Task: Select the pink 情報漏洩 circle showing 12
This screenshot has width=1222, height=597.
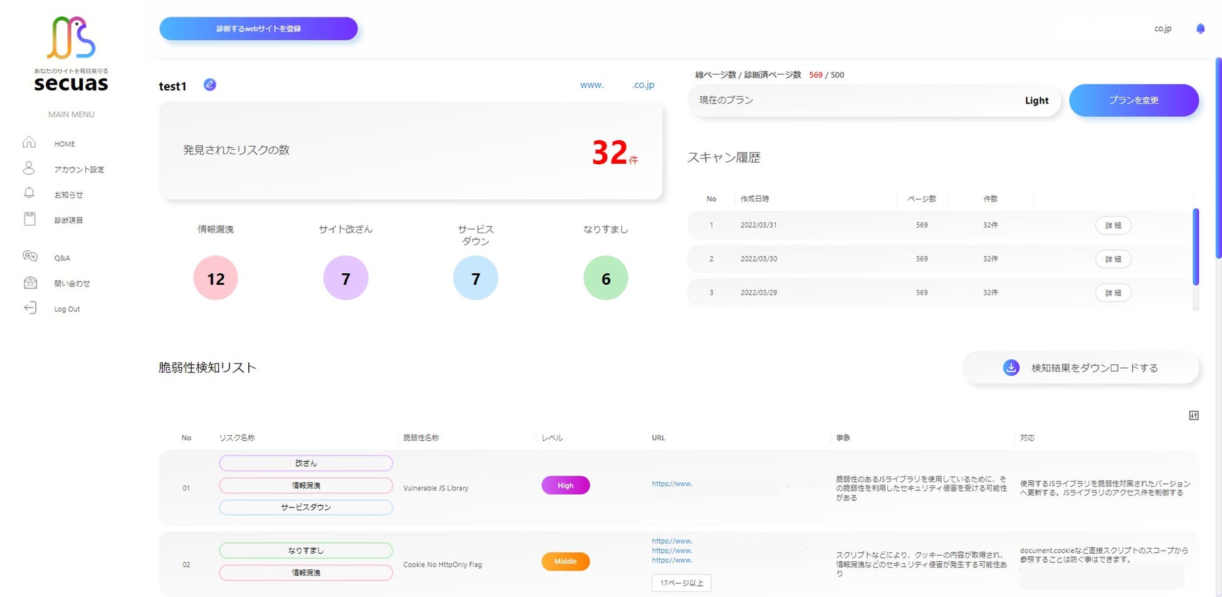Action: click(216, 278)
